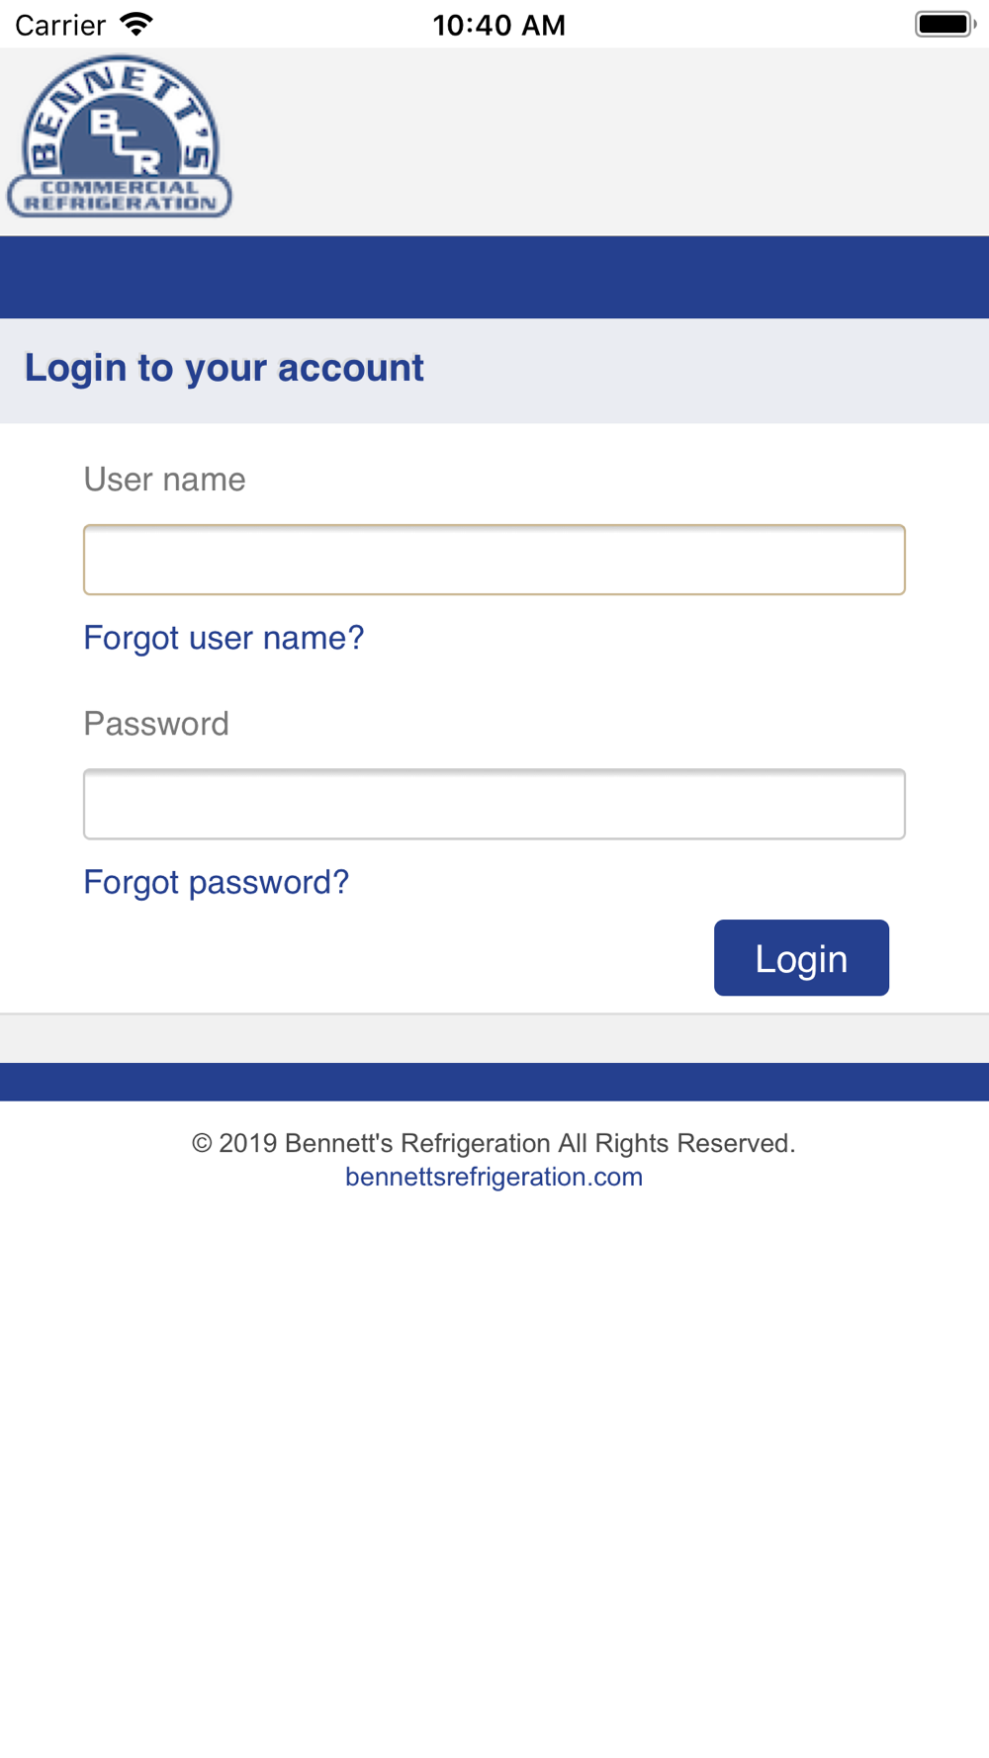Focus the Password input field
The width and height of the screenshot is (989, 1758).
coord(494,804)
